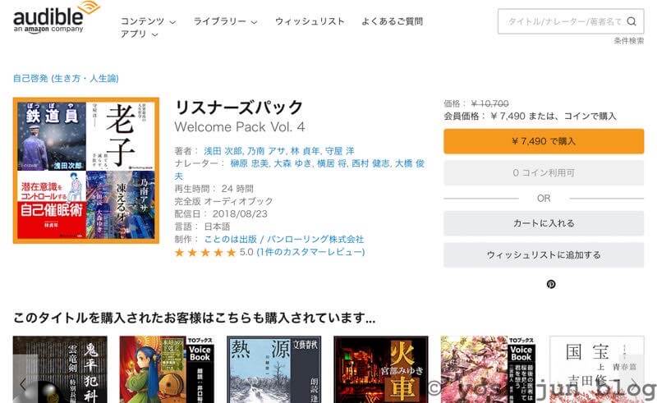Click the ウィッシュリストに追加する button
The width and height of the screenshot is (657, 403).
pos(544,254)
